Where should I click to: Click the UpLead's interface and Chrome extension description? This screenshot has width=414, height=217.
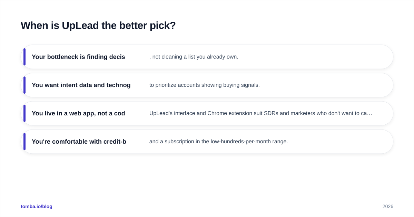(261, 113)
